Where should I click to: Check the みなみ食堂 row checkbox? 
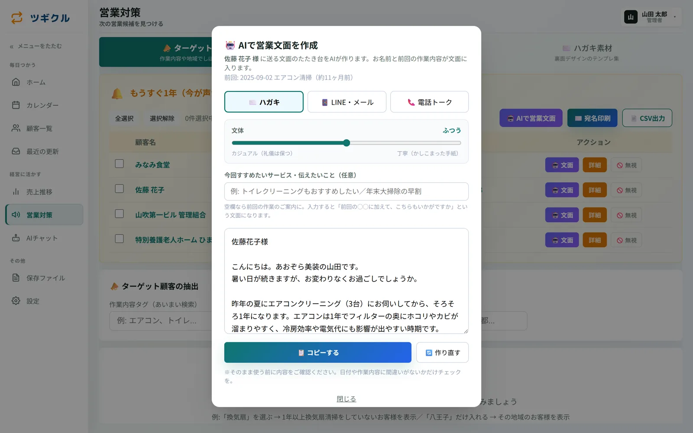click(120, 164)
